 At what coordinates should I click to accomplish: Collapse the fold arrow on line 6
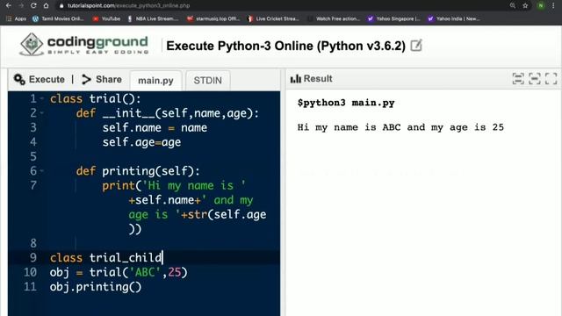[42, 171]
